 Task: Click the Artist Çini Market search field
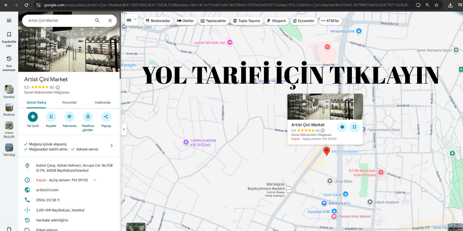(x=58, y=21)
